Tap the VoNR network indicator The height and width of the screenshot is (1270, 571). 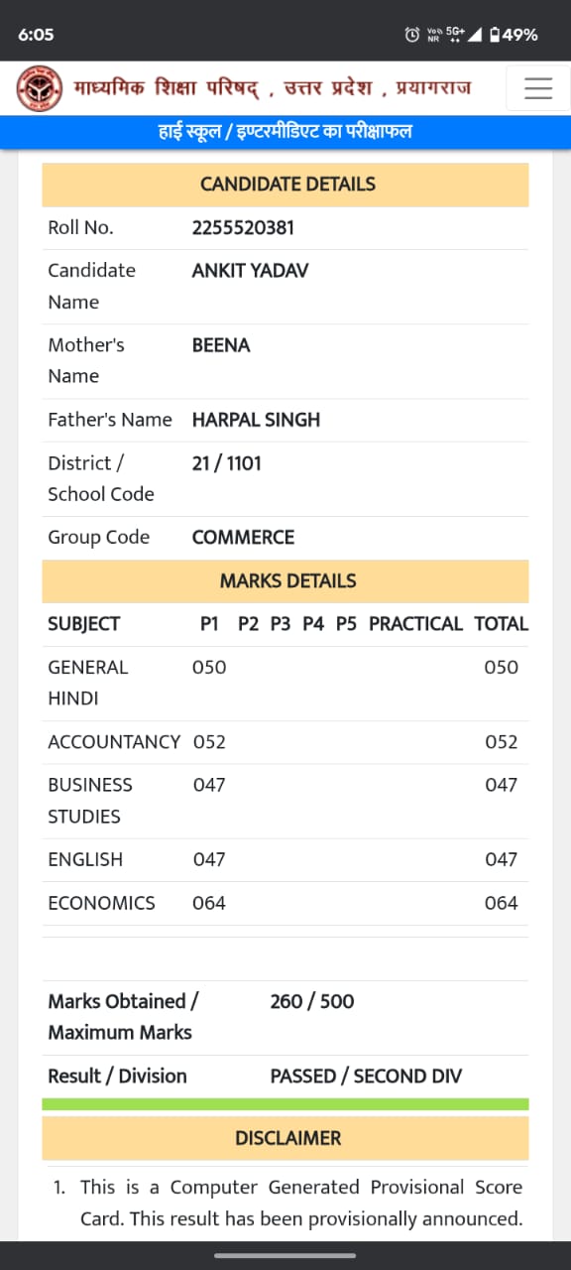433,35
